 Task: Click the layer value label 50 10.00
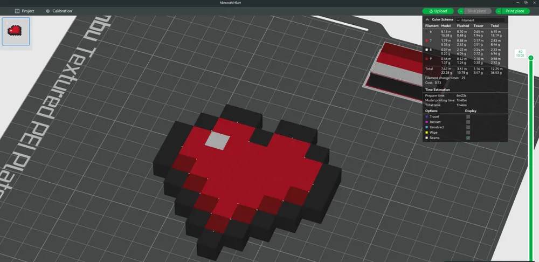(520, 53)
